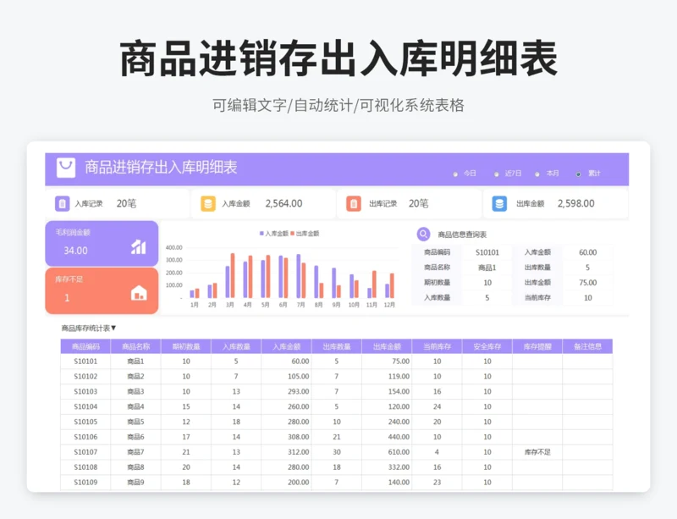Click the 商品1 value in query panel
The width and height of the screenshot is (677, 519).
pos(487,268)
